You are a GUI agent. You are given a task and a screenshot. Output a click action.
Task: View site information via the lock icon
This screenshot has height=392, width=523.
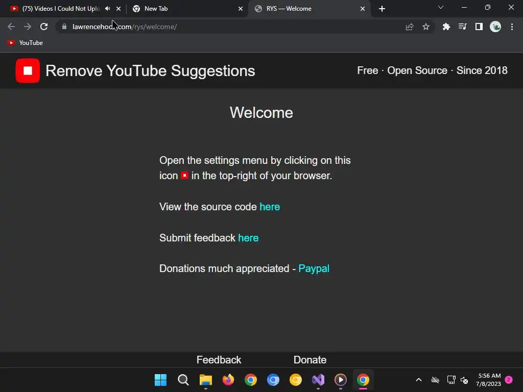64,27
